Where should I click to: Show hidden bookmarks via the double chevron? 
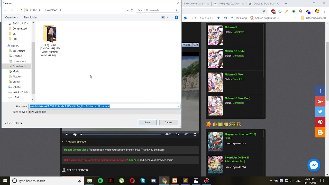[296, 18]
